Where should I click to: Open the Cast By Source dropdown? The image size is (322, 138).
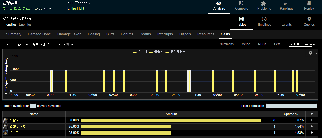click(x=302, y=44)
